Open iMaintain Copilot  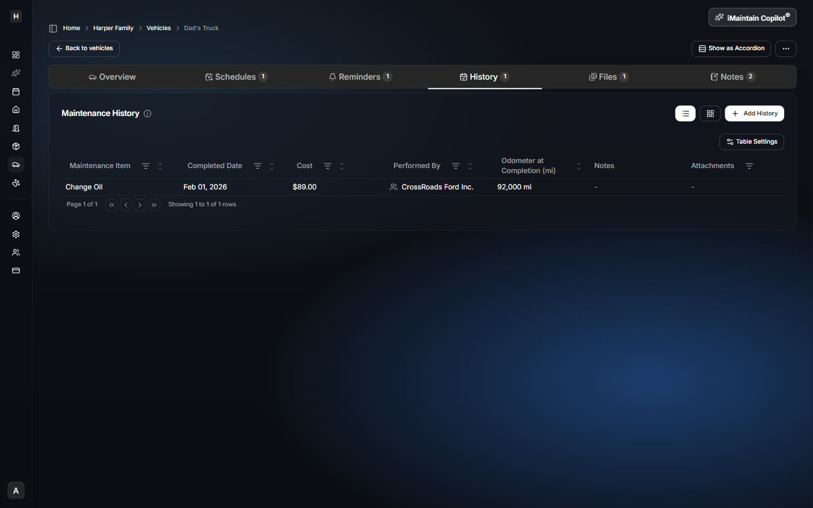pyautogui.click(x=752, y=17)
